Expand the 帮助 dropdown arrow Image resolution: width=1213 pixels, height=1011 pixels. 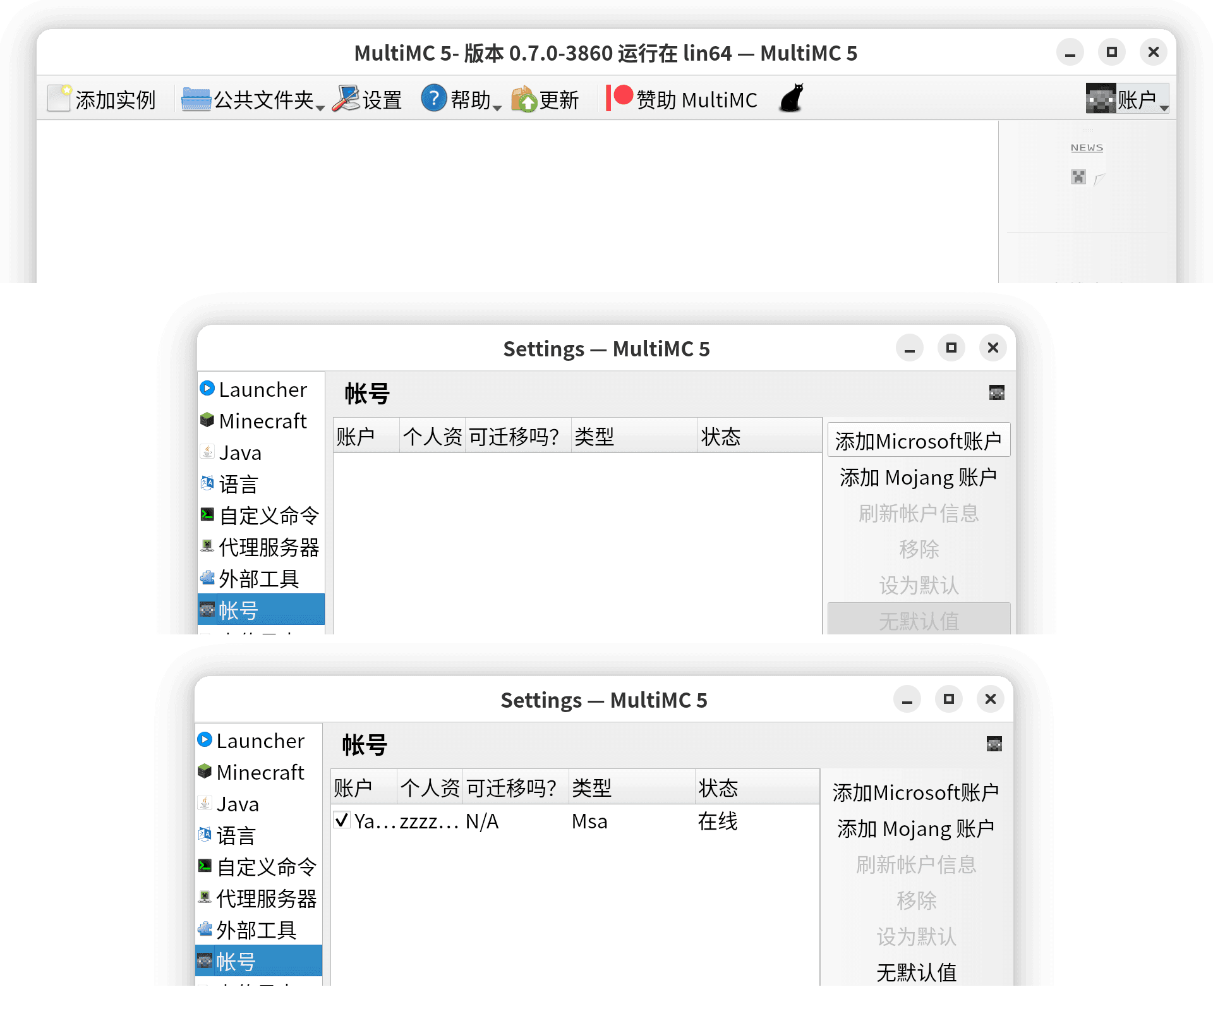pos(497,107)
